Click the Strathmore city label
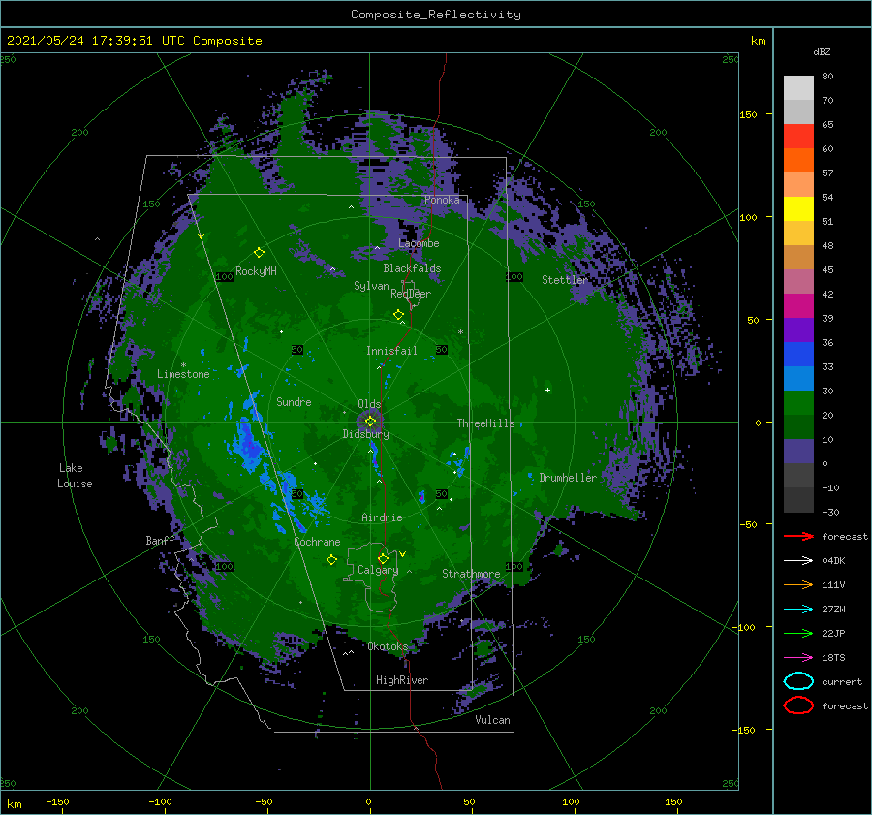The image size is (872, 815). 471,574
